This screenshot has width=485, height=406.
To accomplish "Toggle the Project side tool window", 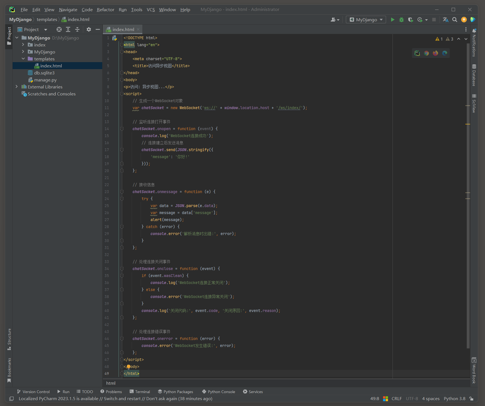I will coord(9,36).
